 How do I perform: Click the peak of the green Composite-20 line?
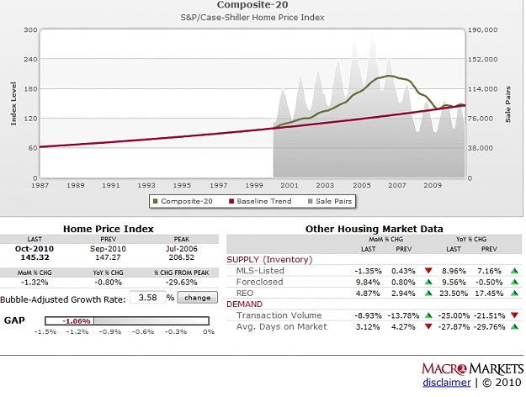389,76
